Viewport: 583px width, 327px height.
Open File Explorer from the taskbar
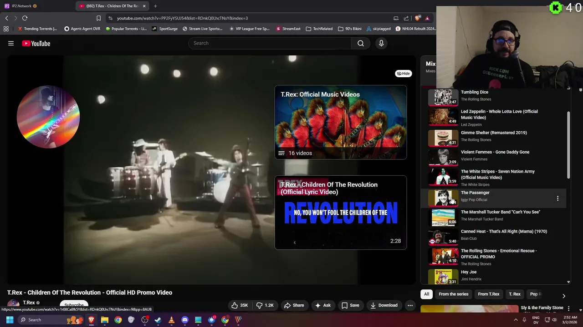105,320
